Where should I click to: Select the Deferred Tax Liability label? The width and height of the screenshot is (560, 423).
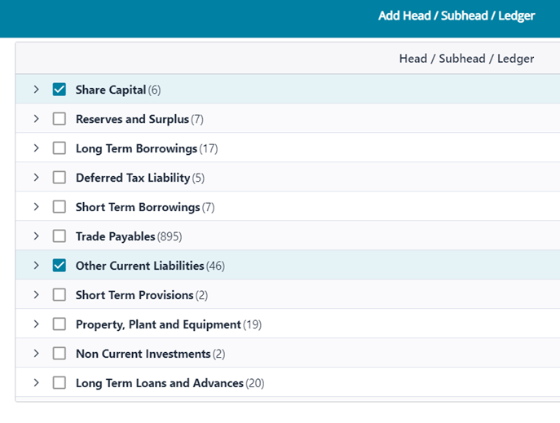point(132,178)
